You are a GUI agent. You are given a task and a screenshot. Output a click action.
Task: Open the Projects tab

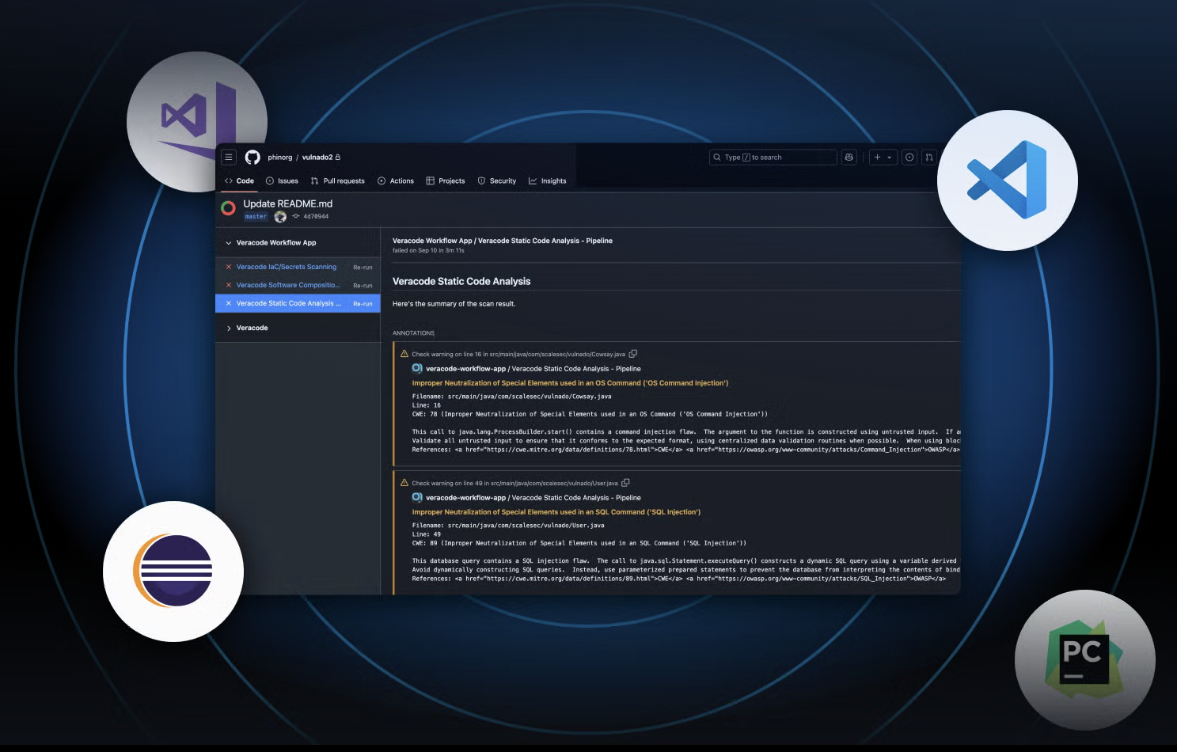point(446,181)
